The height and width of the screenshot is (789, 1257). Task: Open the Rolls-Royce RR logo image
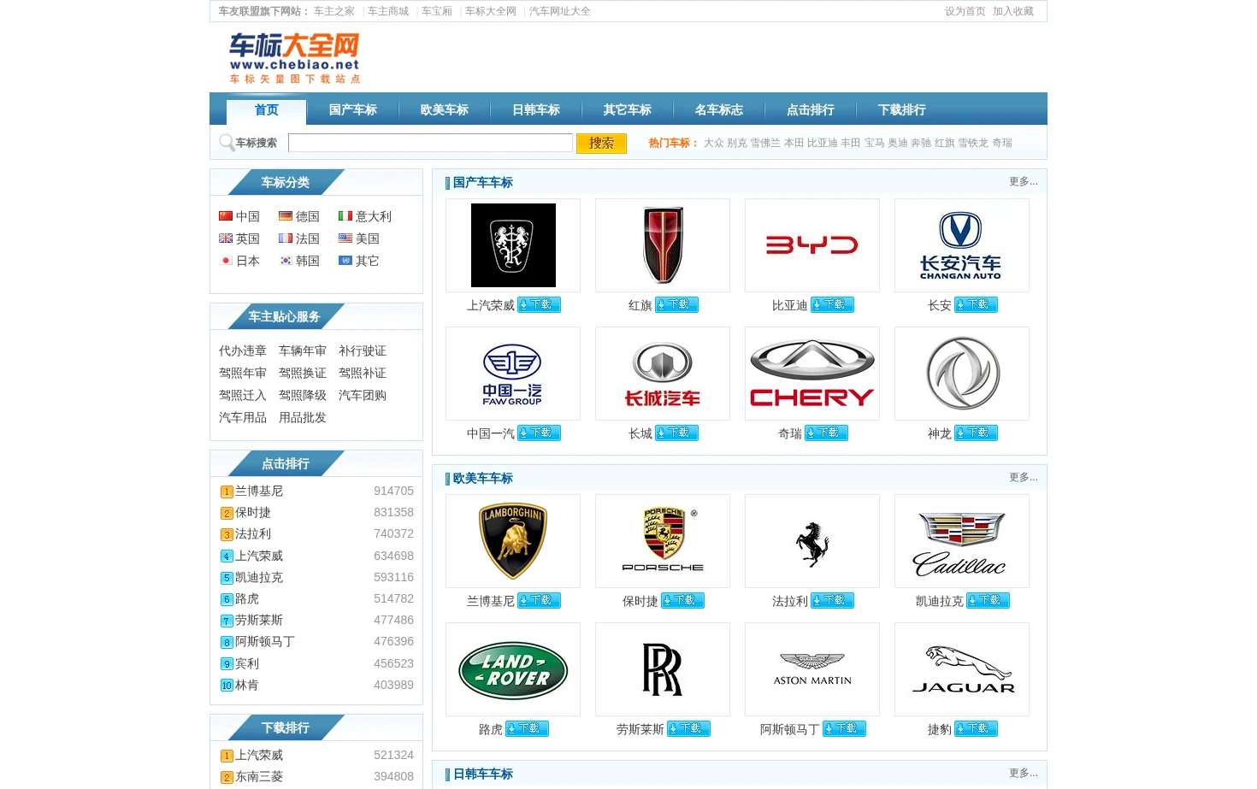click(x=663, y=669)
